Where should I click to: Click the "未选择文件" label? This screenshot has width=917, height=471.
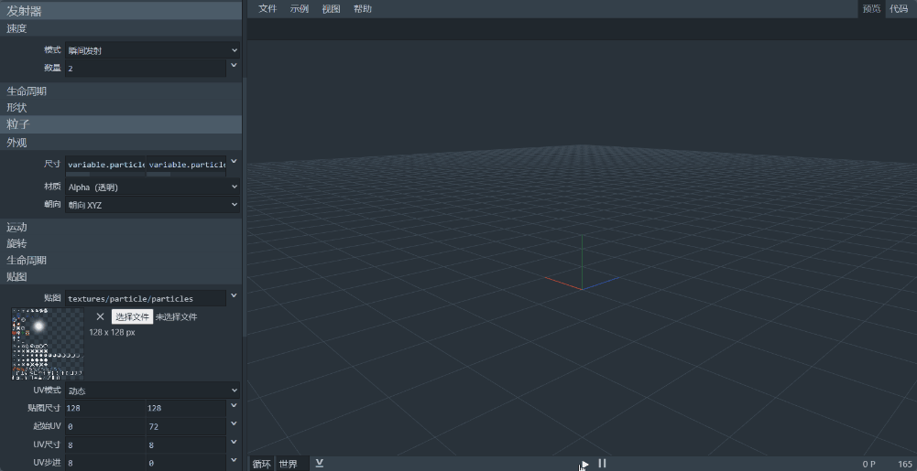coord(176,317)
